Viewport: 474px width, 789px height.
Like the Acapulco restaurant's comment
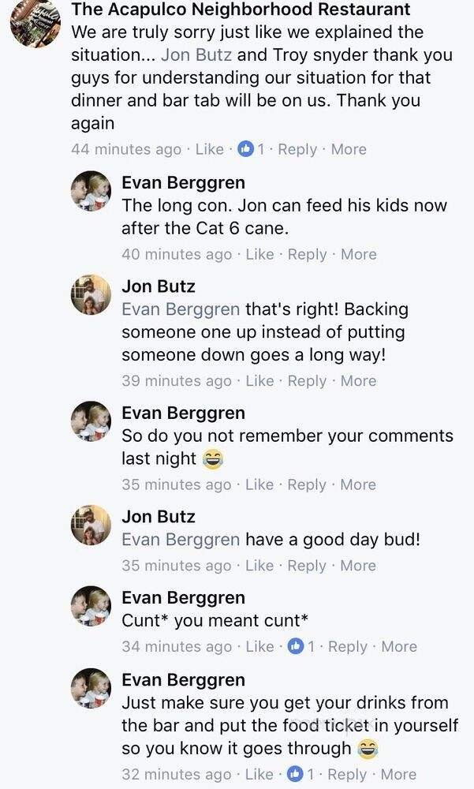pos(209,149)
